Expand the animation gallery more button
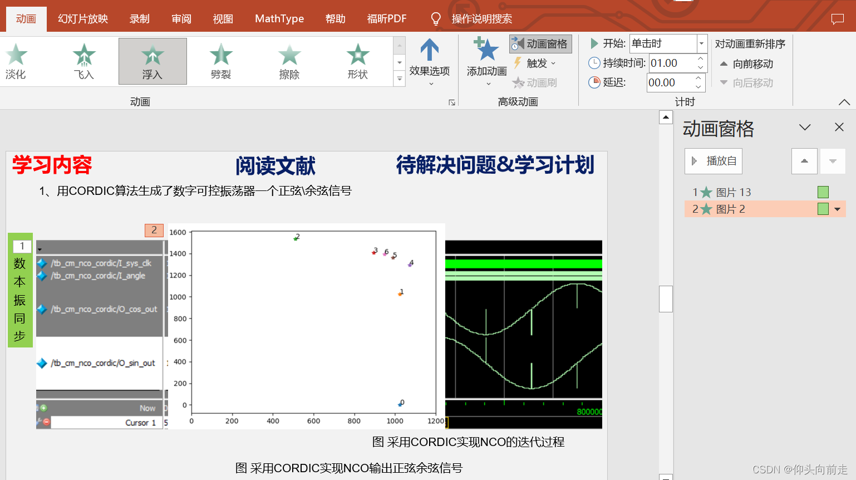 tap(399, 79)
